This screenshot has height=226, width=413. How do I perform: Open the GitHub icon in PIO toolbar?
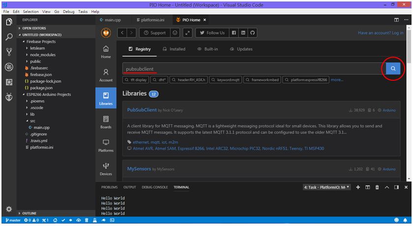[x=253, y=33]
